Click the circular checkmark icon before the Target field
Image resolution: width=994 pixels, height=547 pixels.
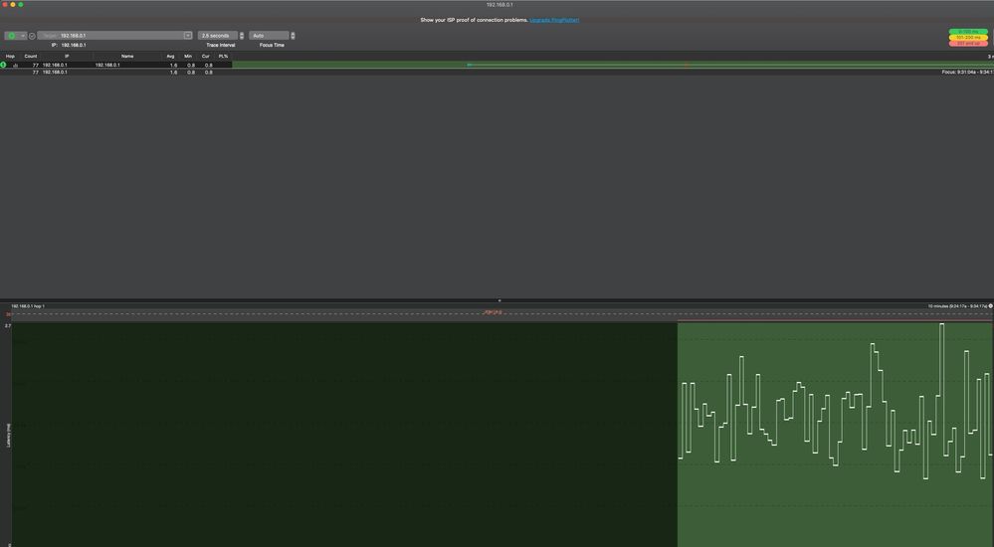coord(32,36)
